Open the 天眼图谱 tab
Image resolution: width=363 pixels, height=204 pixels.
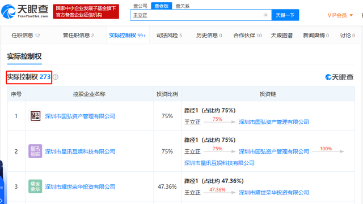click(282, 35)
